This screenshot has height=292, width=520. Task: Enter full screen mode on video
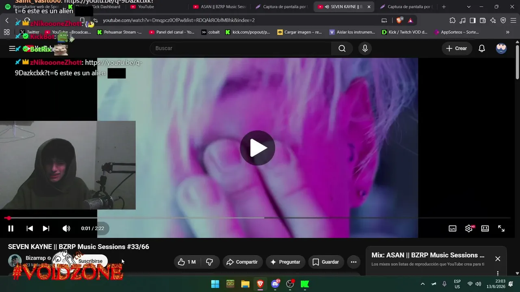click(x=501, y=228)
